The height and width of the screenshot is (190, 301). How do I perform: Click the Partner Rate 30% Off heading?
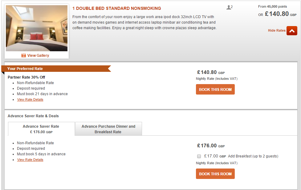pos(26,77)
